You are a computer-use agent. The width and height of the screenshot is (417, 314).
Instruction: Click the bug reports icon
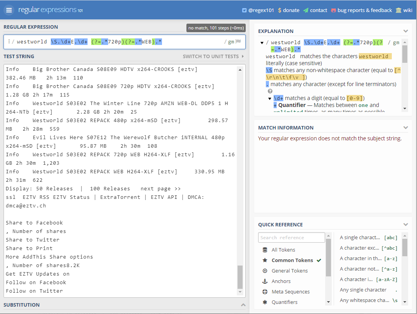tap(333, 10)
